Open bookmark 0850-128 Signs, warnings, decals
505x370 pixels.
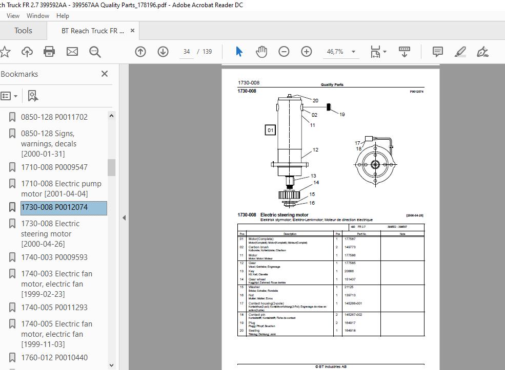coord(49,144)
